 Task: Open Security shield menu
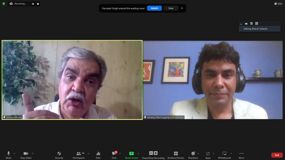[x=59, y=155]
